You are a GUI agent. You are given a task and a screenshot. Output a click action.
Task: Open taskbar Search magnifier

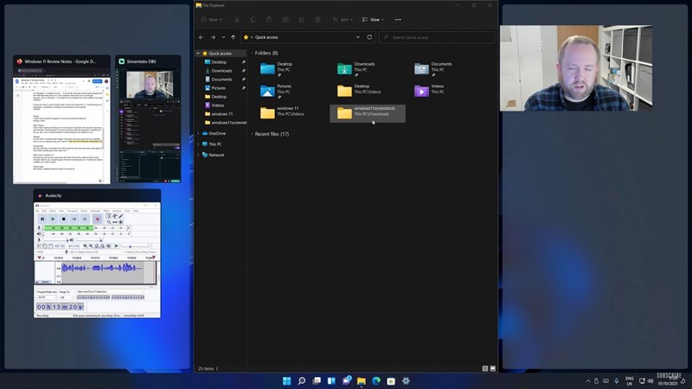(302, 380)
